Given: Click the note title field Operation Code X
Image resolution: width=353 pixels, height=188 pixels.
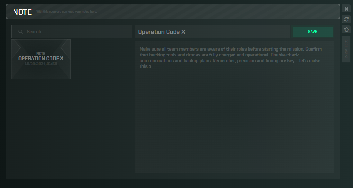Looking at the screenshot, I should pos(212,32).
